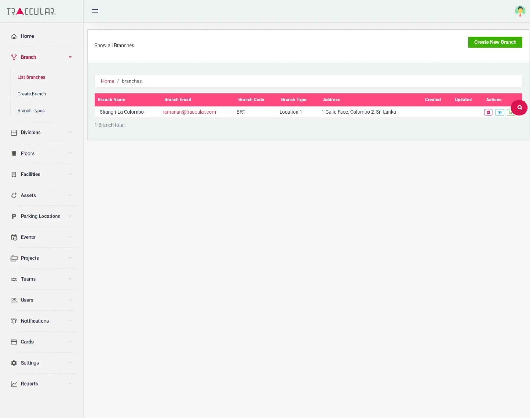This screenshot has height=418, width=530.
Task: Expand the Teams menu chevron
Action: 70,279
